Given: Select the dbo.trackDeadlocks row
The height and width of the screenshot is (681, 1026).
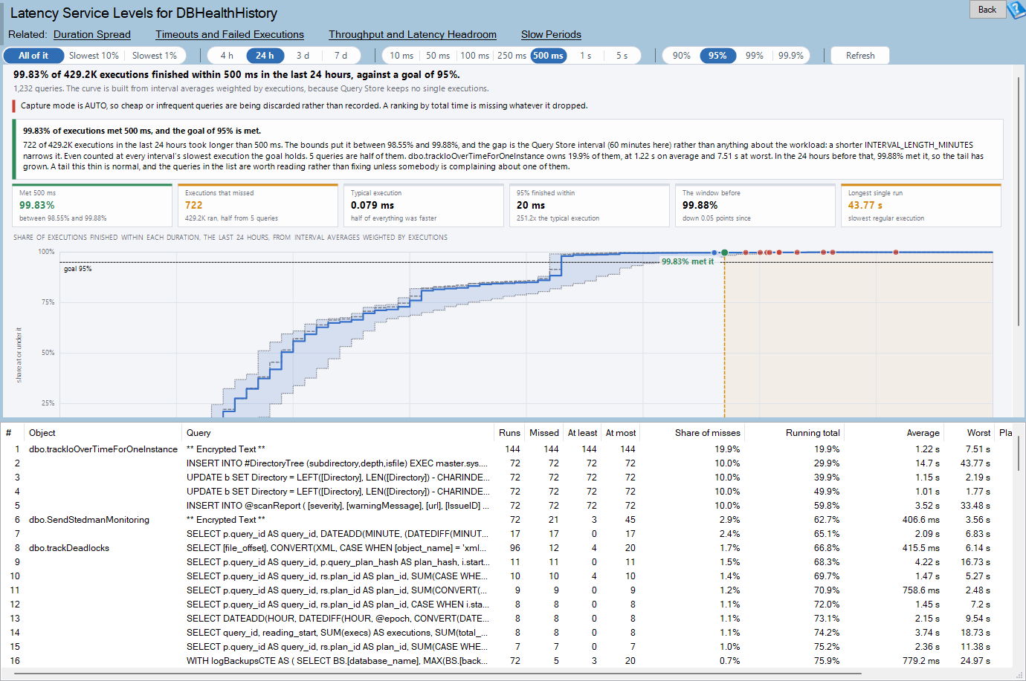Looking at the screenshot, I should pos(508,548).
